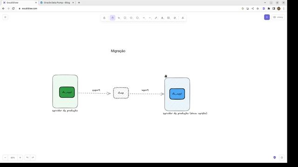Open the Excalidraw hamburger main menu
This screenshot has height=167, width=298.
(x=5, y=17)
